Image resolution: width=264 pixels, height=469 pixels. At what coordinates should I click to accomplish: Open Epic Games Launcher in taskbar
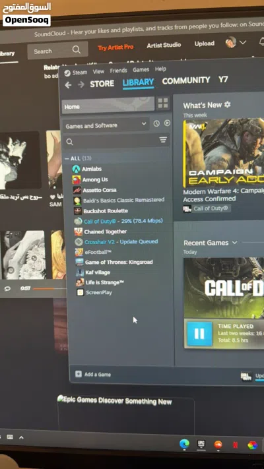(201, 444)
